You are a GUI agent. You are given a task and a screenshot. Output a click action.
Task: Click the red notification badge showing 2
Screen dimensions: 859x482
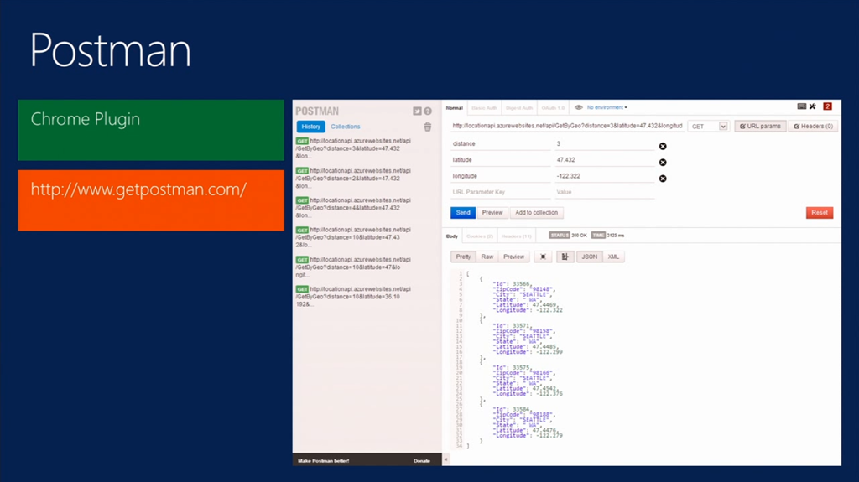pyautogui.click(x=828, y=106)
